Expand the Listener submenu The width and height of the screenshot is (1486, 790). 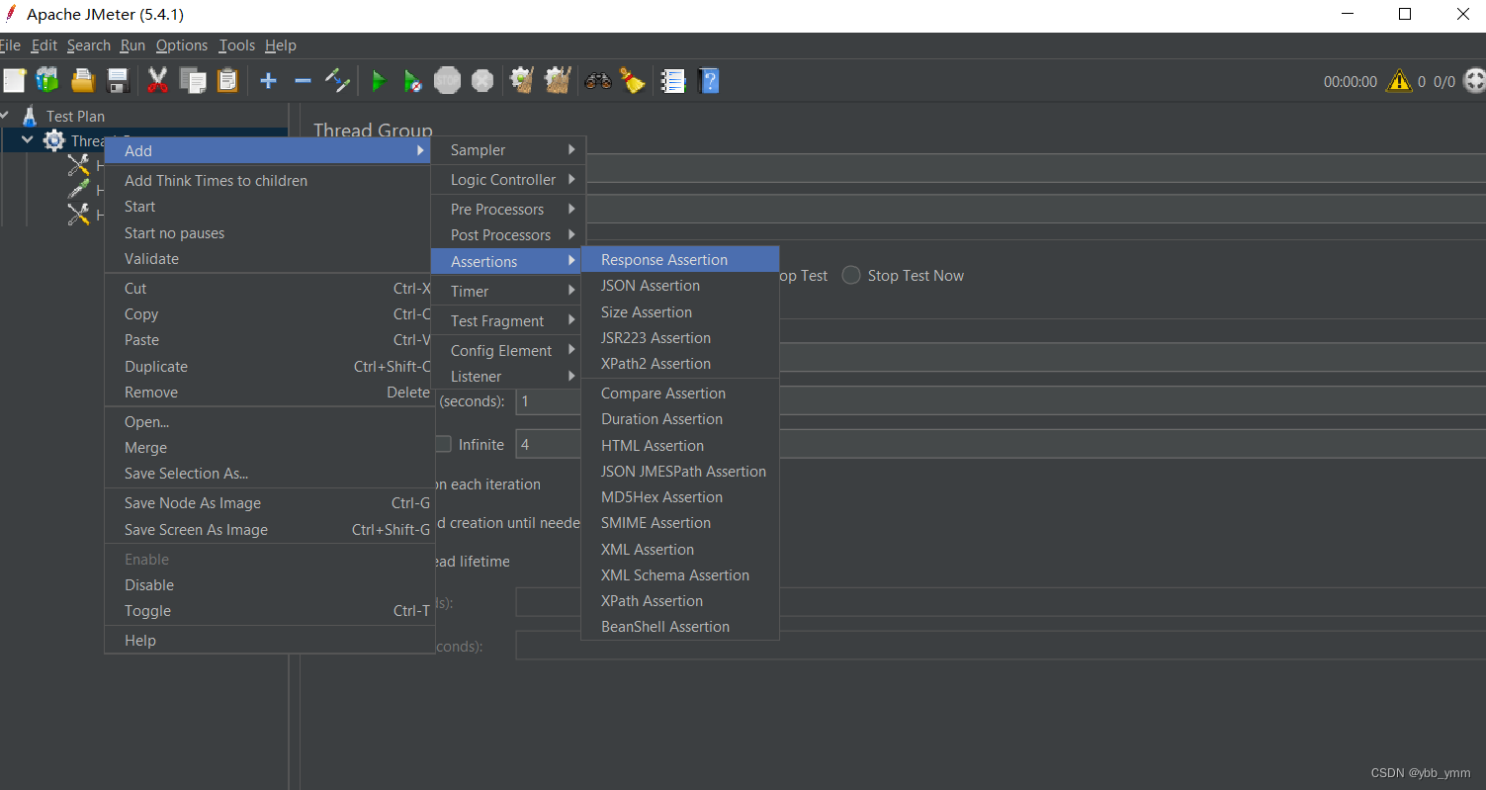(508, 376)
